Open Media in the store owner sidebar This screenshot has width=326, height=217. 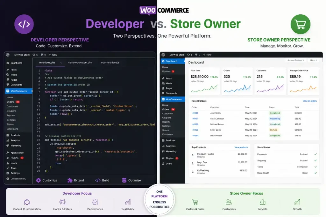[x=167, y=83]
